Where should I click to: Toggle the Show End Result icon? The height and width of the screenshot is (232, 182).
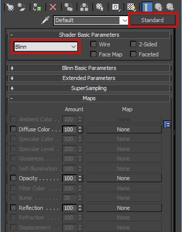tap(147, 7)
